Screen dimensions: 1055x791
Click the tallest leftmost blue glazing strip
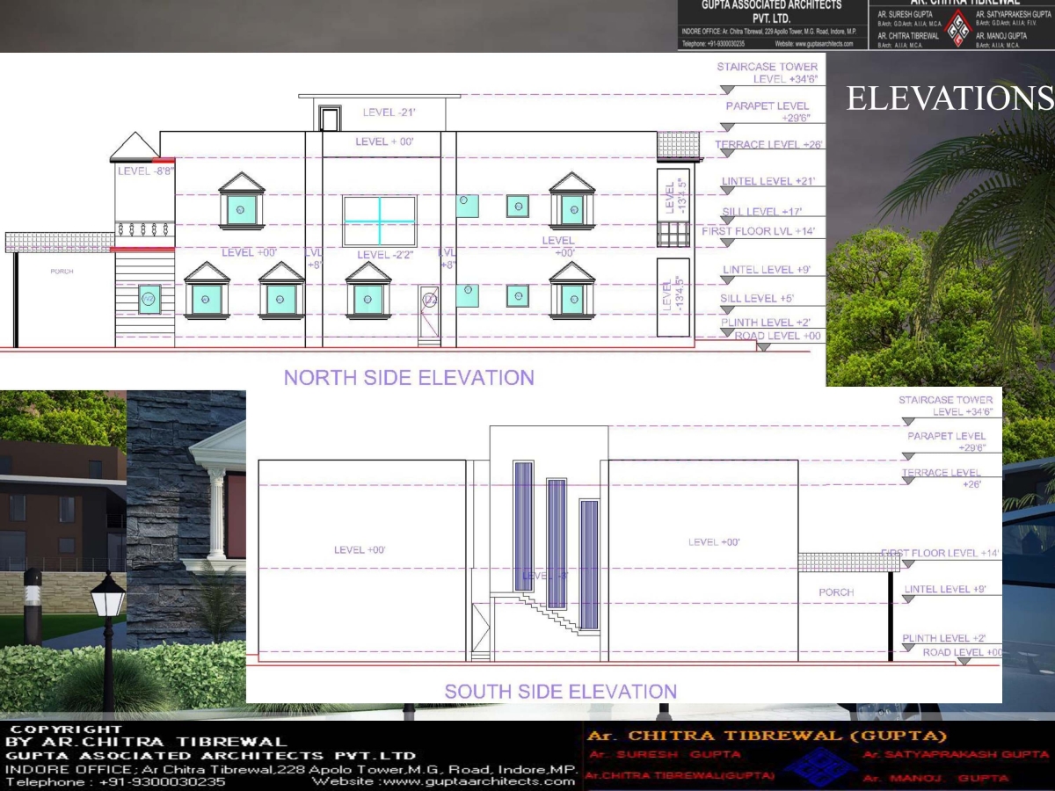click(523, 527)
